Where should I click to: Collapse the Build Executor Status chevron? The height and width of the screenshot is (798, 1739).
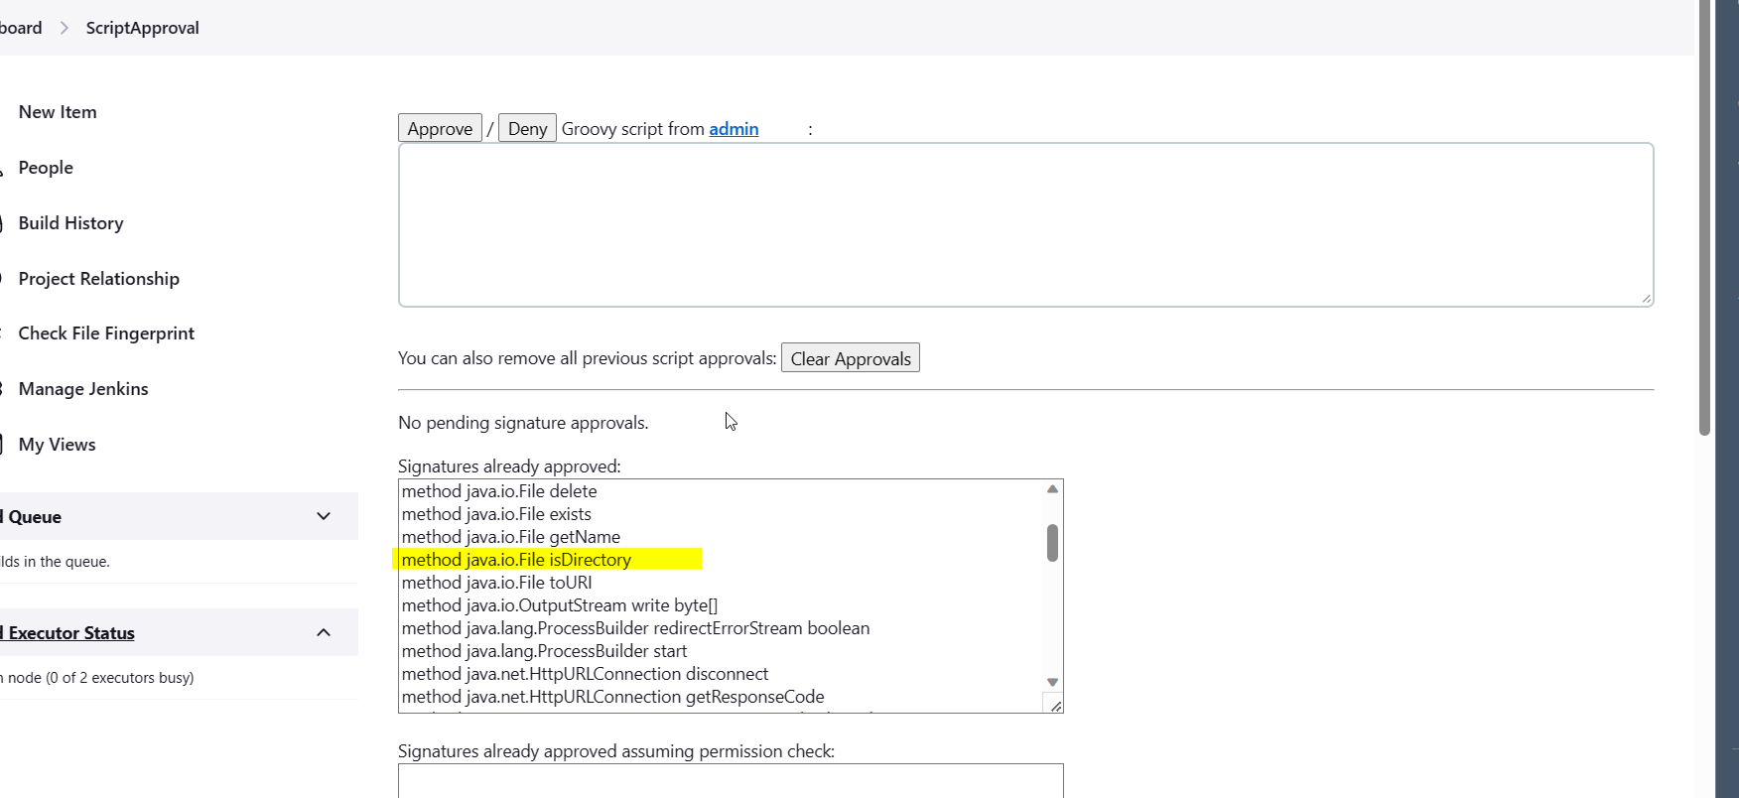click(x=324, y=632)
